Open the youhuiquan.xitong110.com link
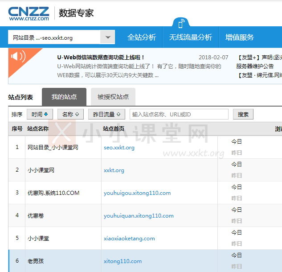The image size is (282, 272). (x=139, y=216)
